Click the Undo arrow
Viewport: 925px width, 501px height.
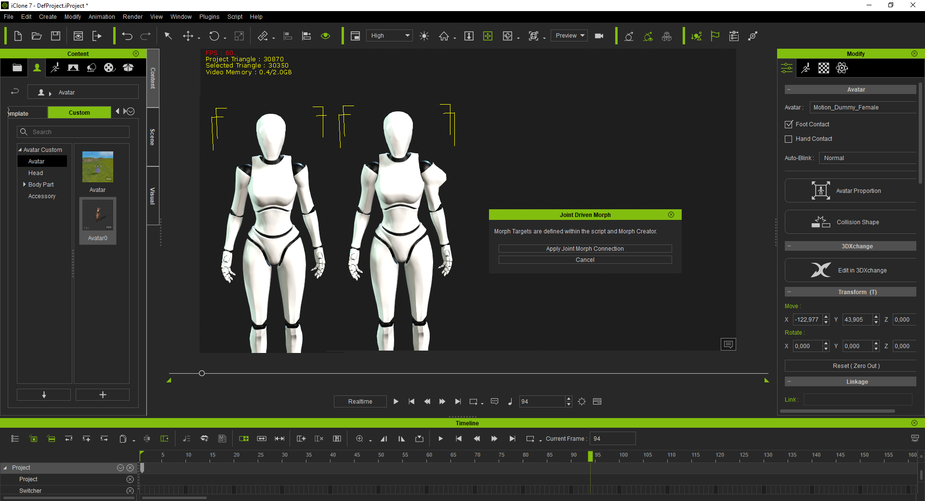tap(127, 36)
